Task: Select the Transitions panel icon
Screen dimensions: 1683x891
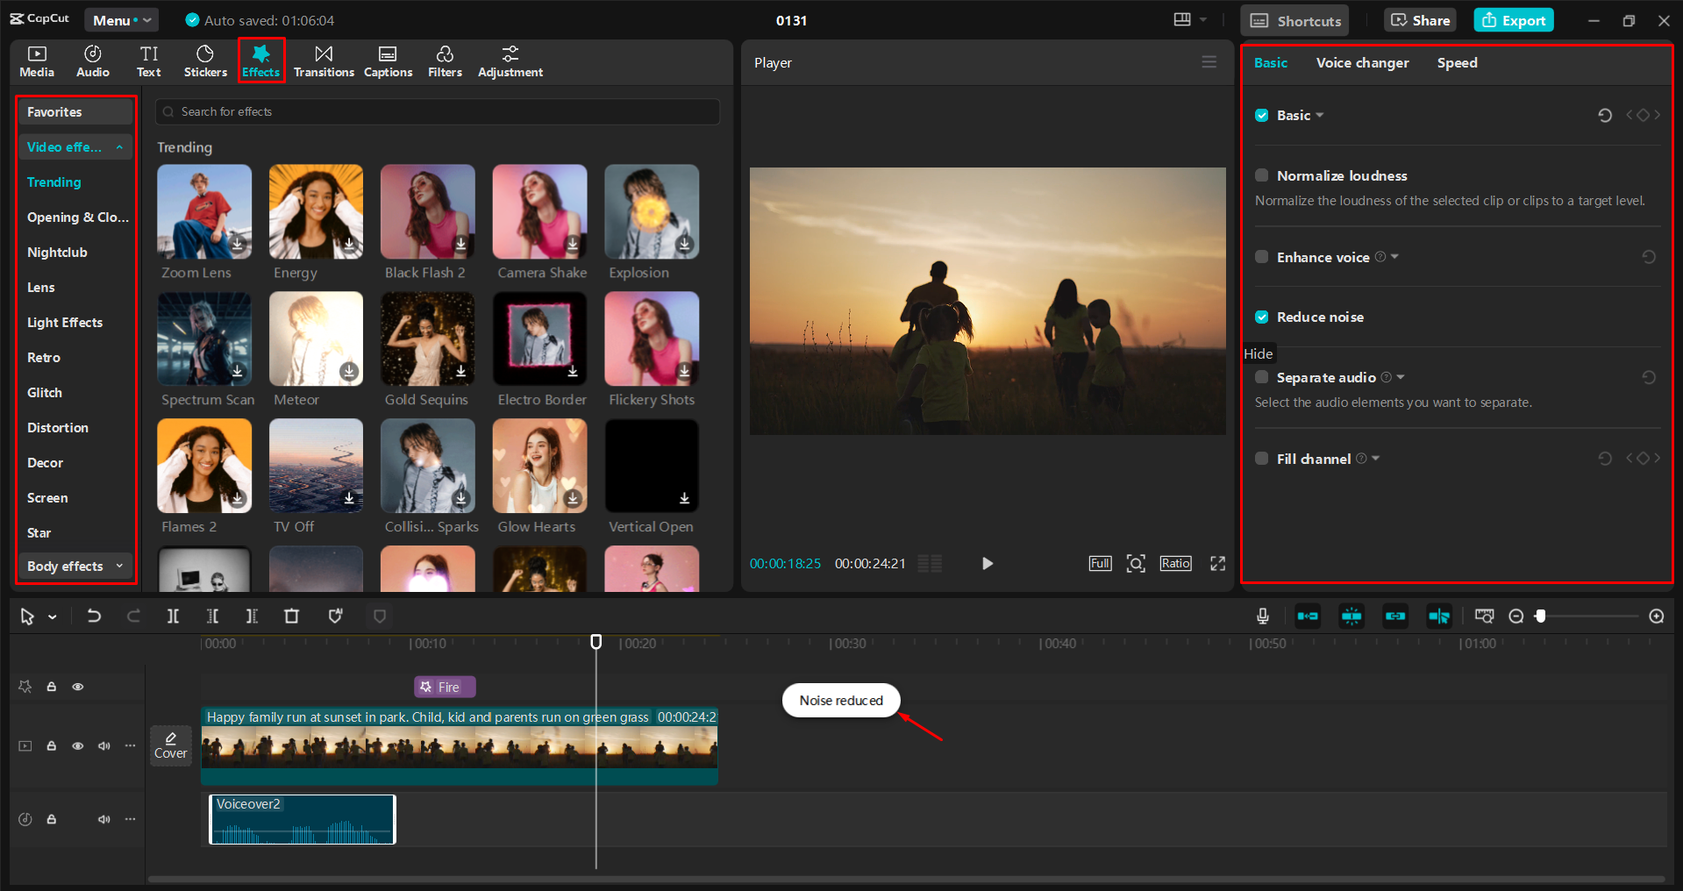Action: [x=324, y=61]
